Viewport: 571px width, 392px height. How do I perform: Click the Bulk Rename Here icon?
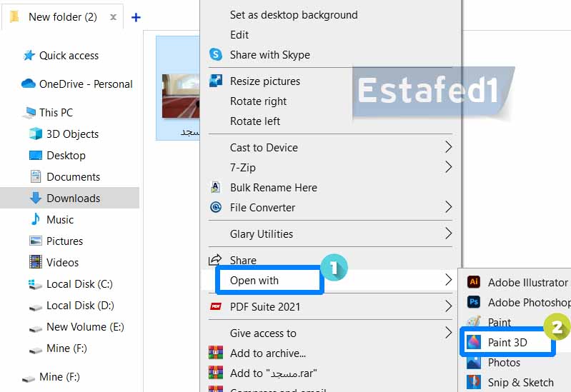coord(216,187)
